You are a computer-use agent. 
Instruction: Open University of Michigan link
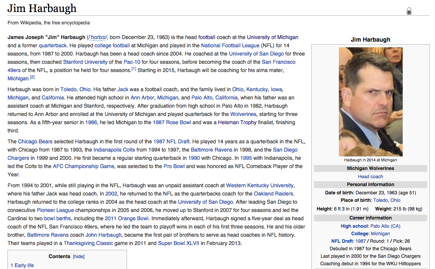pyautogui.click(x=272, y=37)
